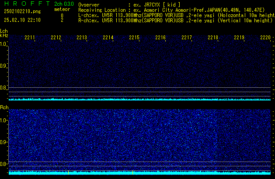The image size is (275, 179).
Task: Click the 2213 time tick label
Action: (82, 38)
